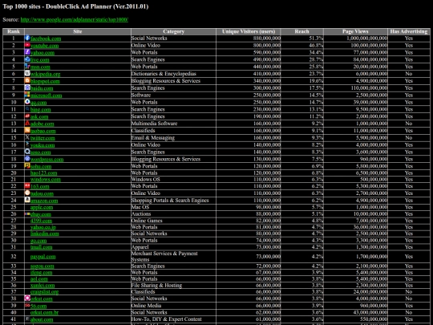Open the windows.com link

(45, 180)
